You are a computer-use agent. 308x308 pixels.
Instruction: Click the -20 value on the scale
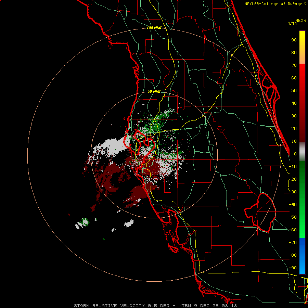click(293, 179)
